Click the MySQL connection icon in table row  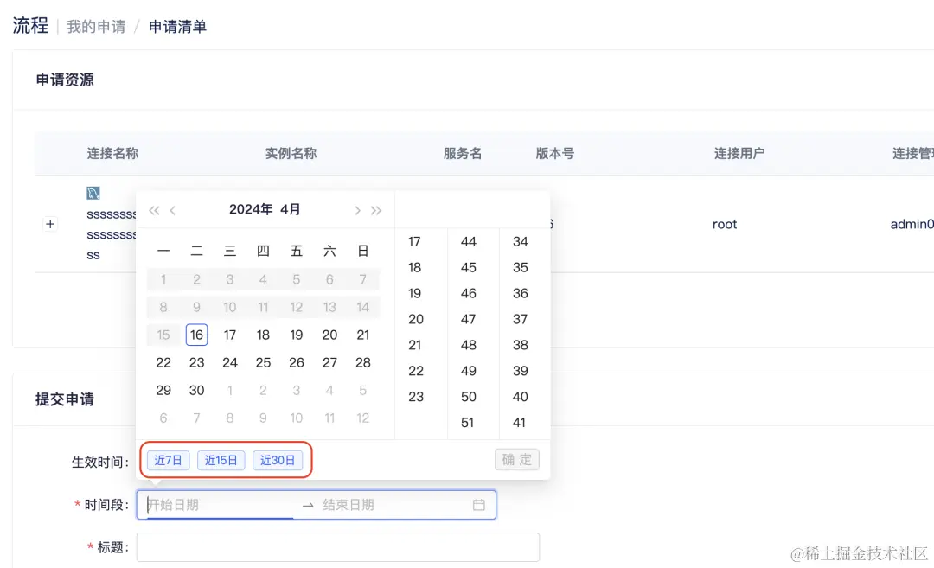point(93,193)
